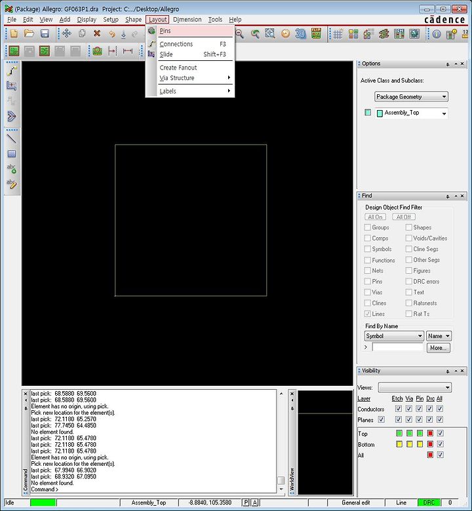Click the Add Connect icon in left toolbar
Viewport: 472px width, 511px height.
point(12,71)
